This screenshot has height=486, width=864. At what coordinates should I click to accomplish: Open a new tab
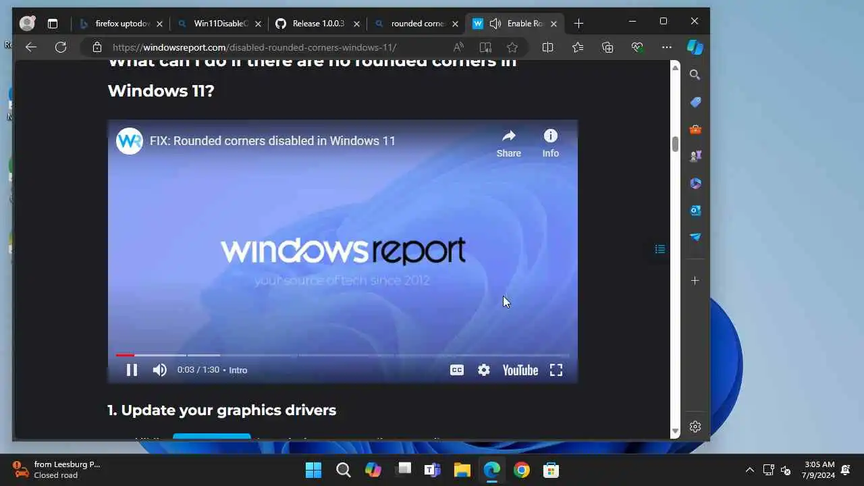point(578,24)
